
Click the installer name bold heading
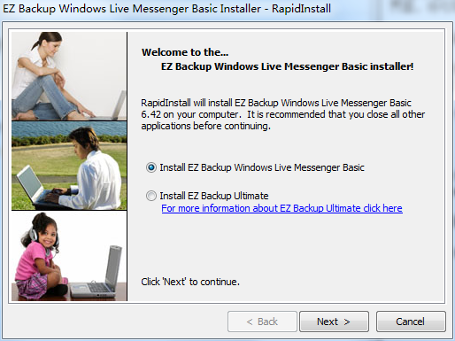tap(287, 66)
